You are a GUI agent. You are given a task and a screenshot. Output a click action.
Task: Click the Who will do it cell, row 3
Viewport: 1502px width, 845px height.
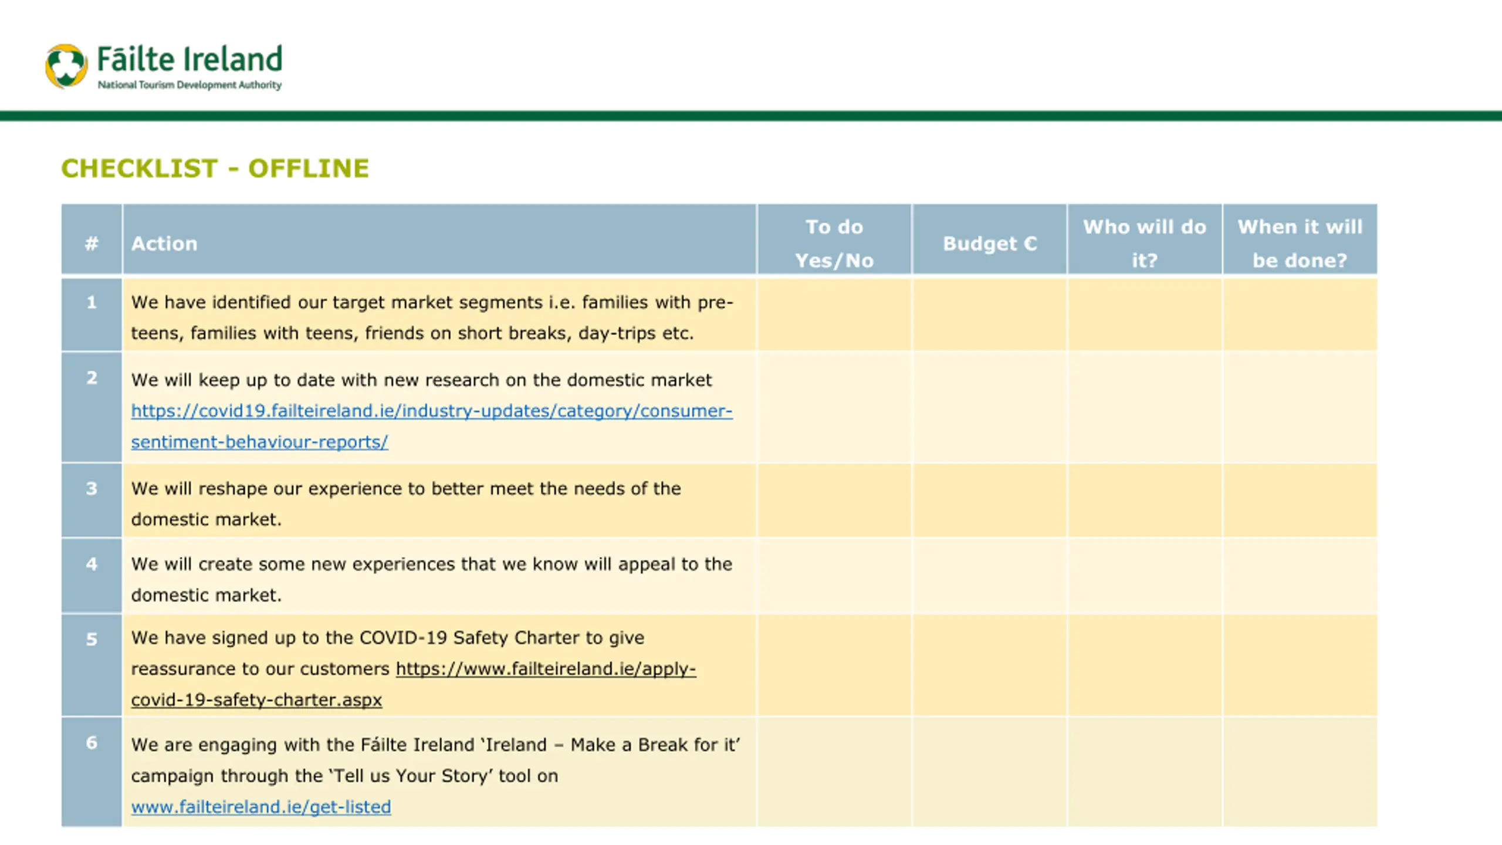[x=1144, y=501]
